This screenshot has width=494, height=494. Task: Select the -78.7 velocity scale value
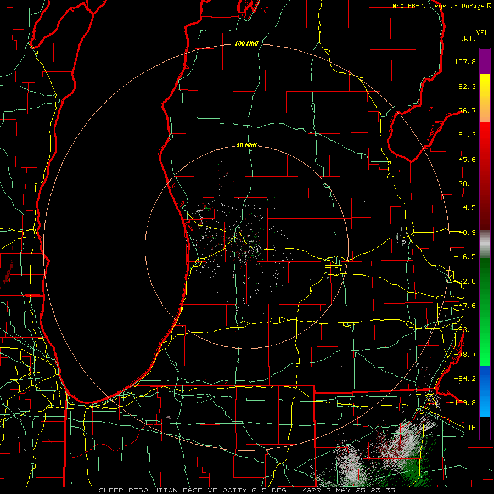coord(465,355)
